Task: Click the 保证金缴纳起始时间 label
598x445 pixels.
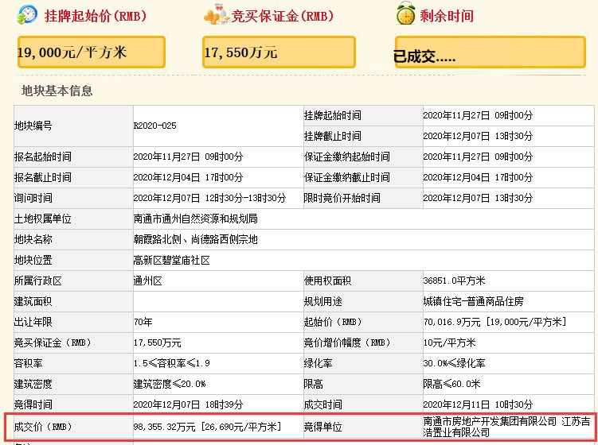Action: (x=347, y=157)
